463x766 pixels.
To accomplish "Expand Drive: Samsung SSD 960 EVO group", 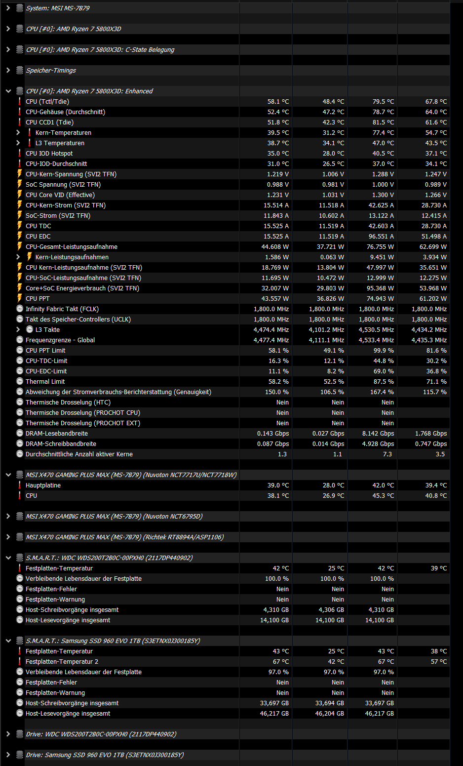I will (8, 755).
